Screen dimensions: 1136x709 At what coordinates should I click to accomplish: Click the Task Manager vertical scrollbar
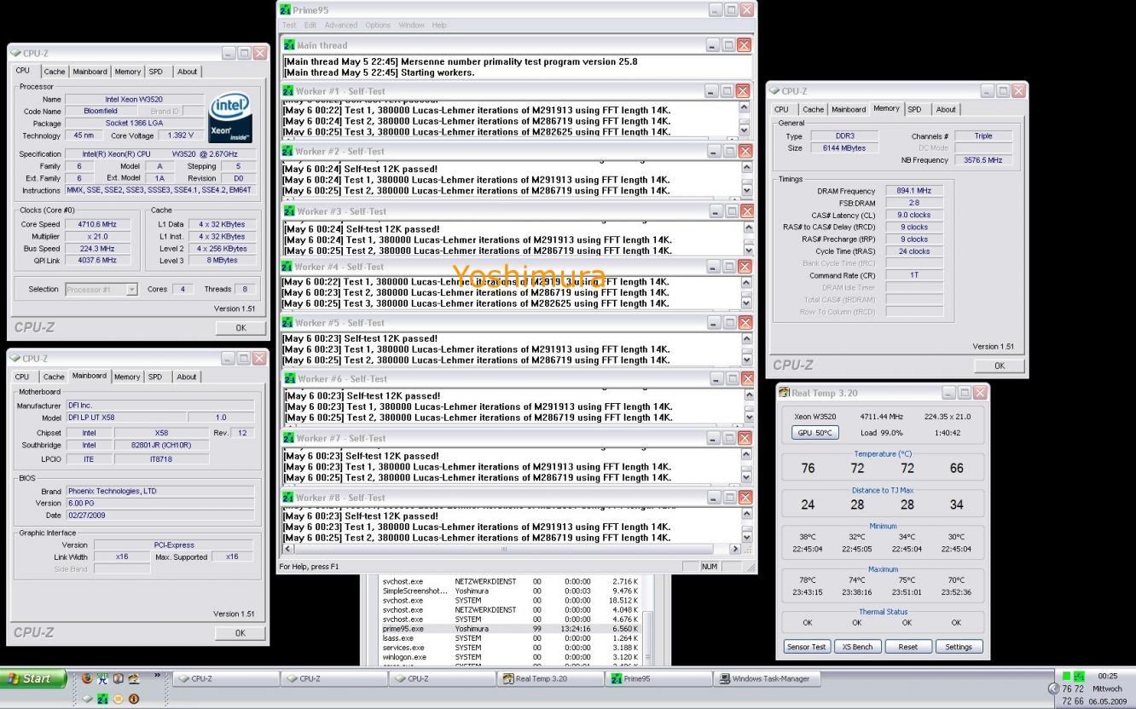(x=647, y=620)
